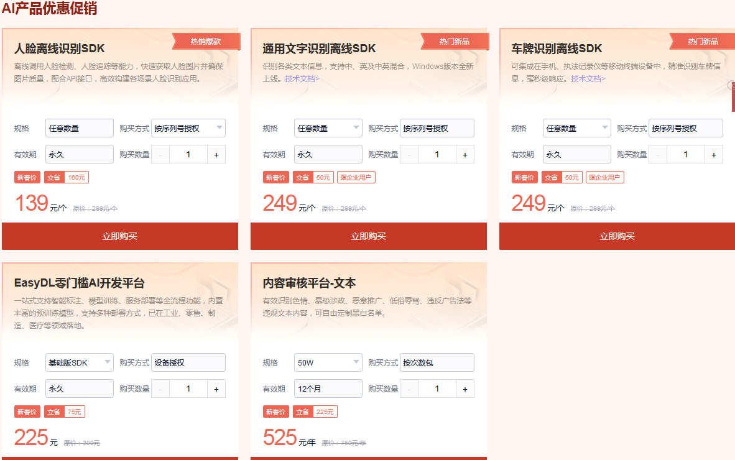Click the 车牌识别离线SDK card title
This screenshot has height=460, width=735.
tap(557, 48)
